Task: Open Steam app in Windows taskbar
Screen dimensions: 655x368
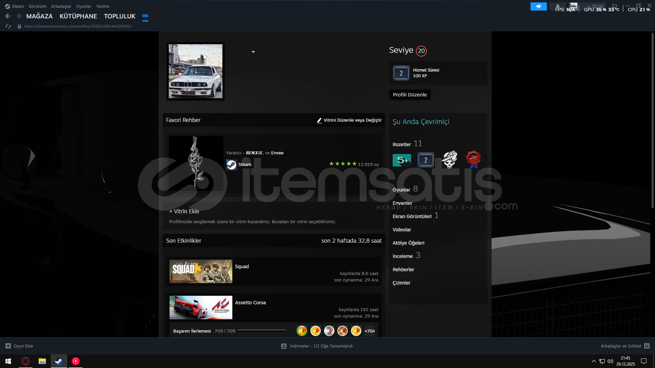Action: (59, 361)
